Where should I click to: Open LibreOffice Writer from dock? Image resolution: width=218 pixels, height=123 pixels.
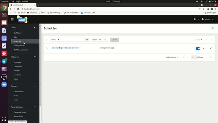click(4, 30)
